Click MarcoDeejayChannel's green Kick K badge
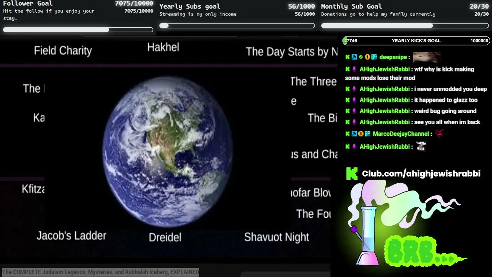Viewport: 492px width, 277px height. tap(347, 134)
